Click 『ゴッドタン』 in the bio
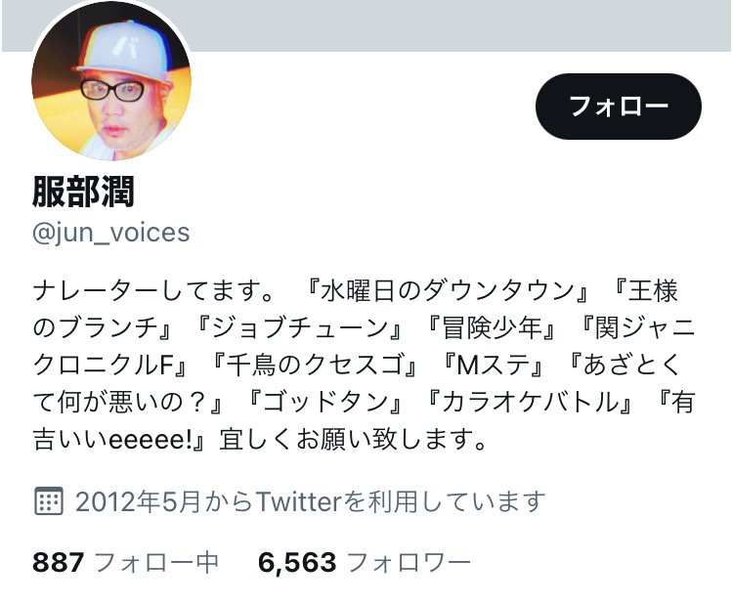This screenshot has width=733, height=604. (x=323, y=402)
